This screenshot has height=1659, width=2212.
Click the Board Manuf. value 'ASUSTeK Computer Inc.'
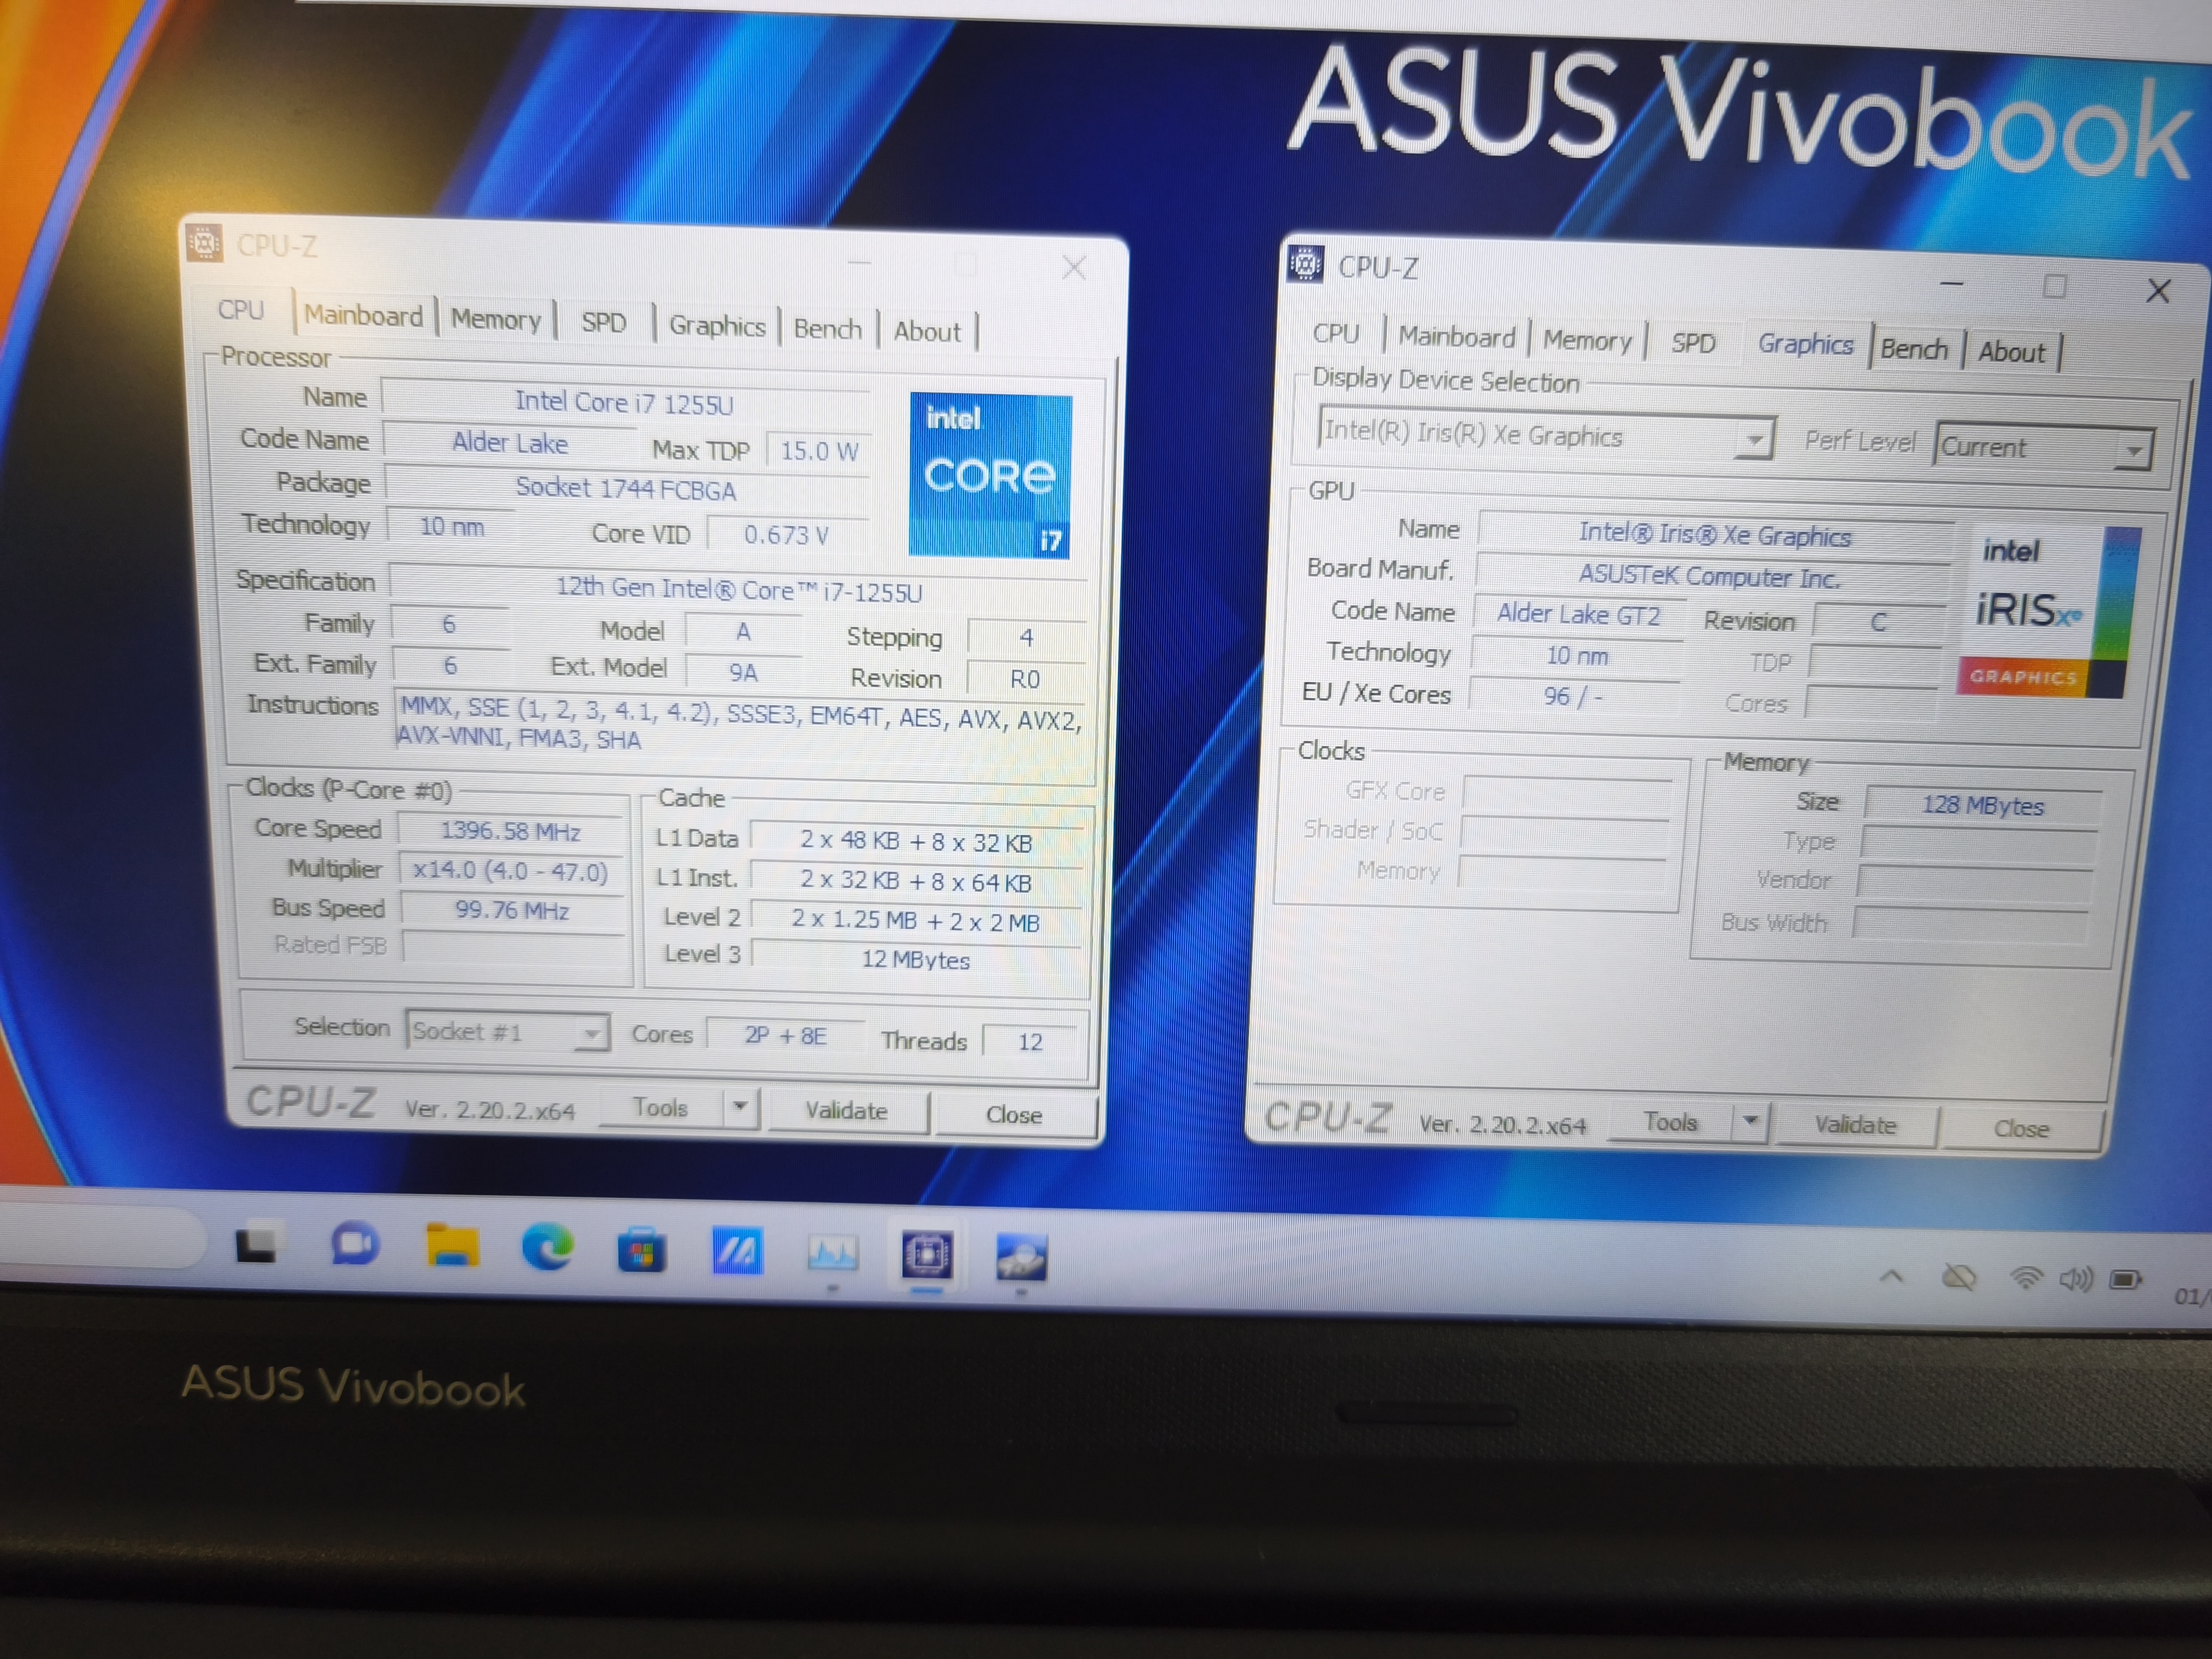[1710, 577]
